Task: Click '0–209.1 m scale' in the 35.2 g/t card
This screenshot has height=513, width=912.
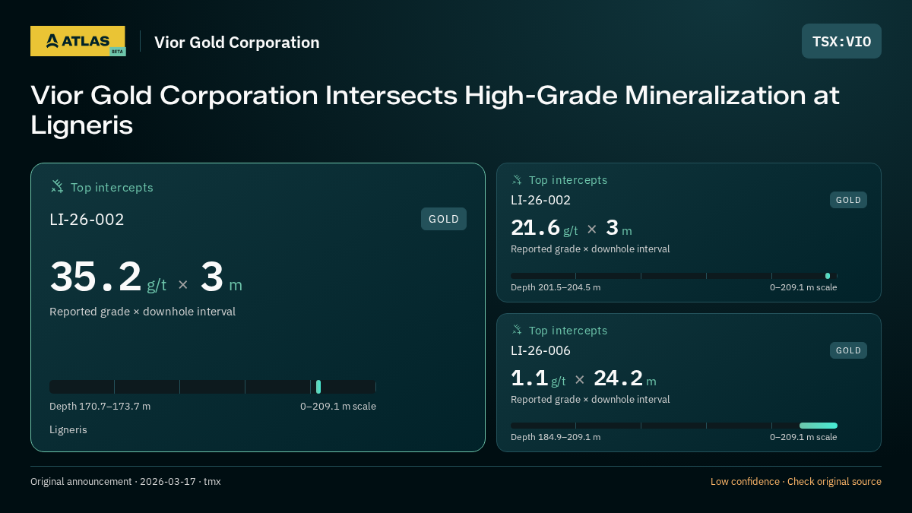Action: (x=338, y=407)
